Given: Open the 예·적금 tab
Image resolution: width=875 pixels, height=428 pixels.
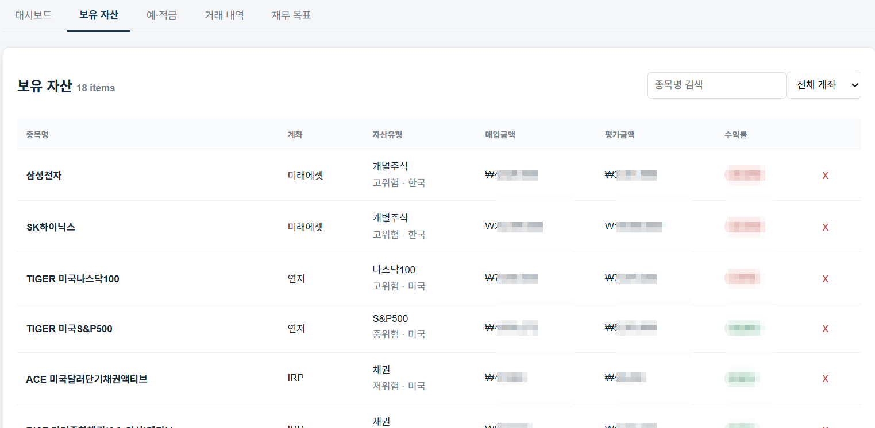Looking at the screenshot, I should coord(161,15).
